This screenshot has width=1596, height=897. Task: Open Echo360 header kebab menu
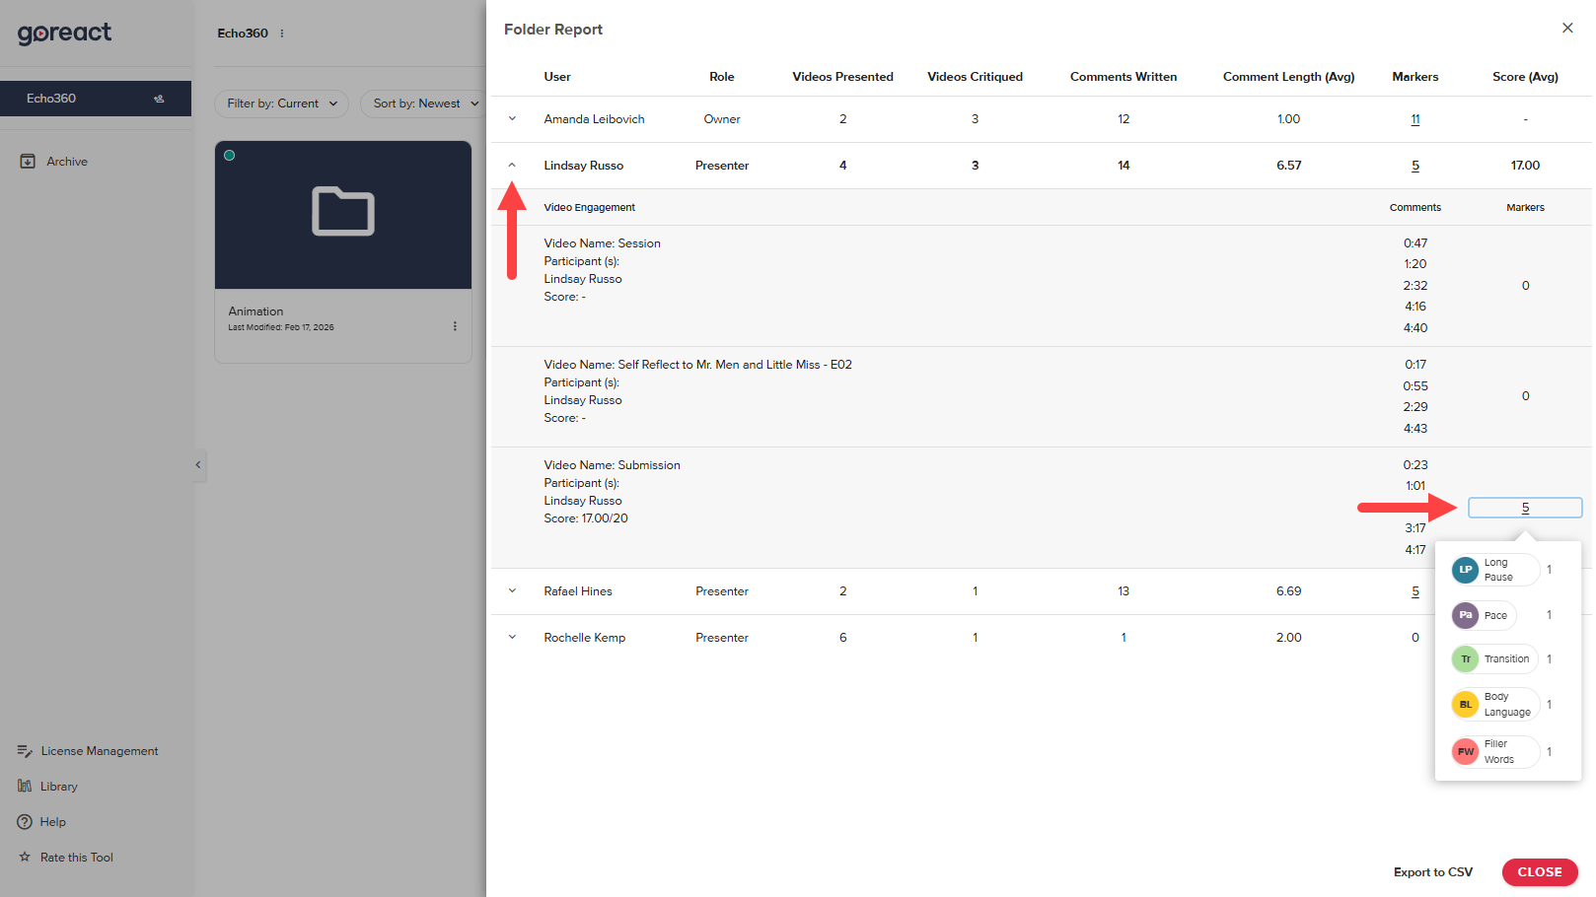click(282, 34)
